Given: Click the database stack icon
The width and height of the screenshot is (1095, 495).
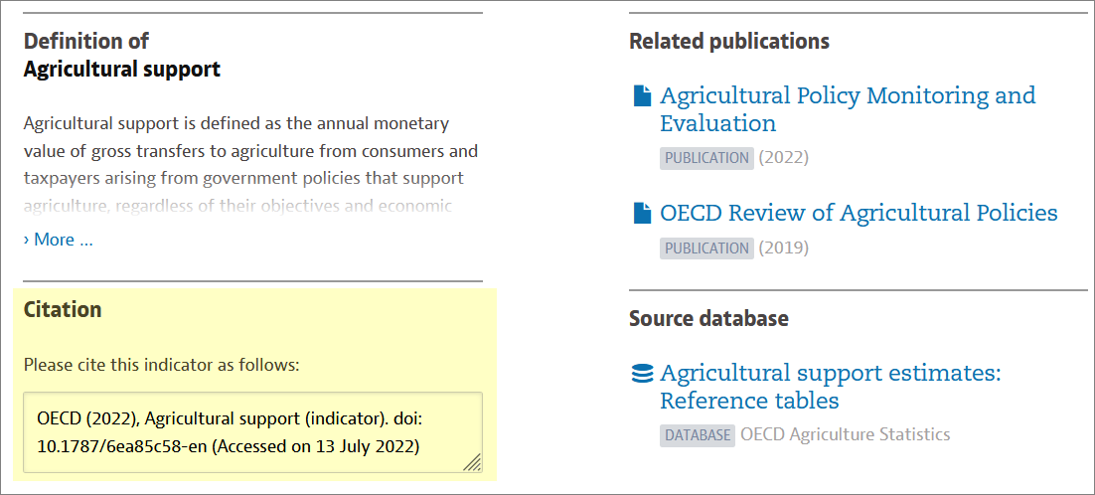Looking at the screenshot, I should (641, 374).
